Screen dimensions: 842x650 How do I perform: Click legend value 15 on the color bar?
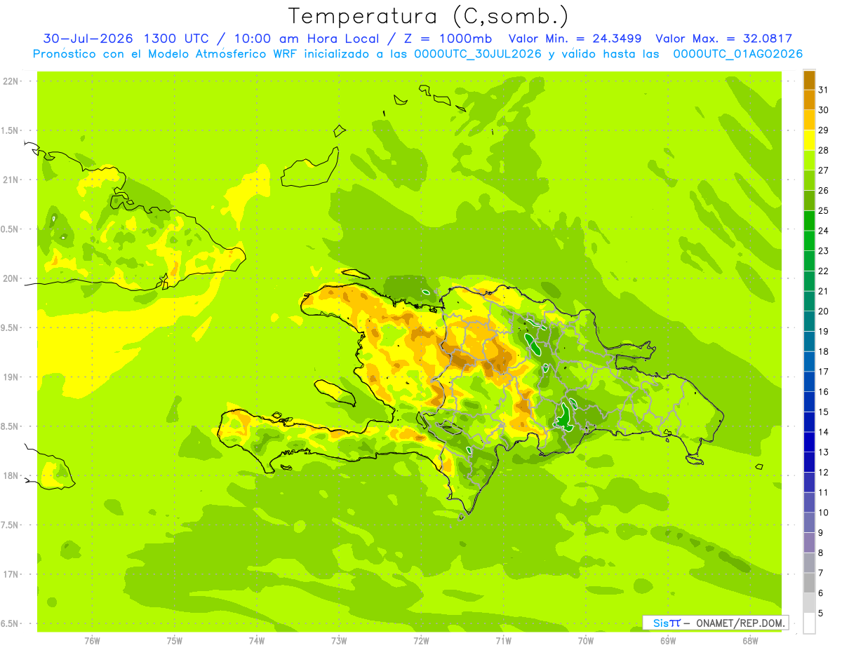tap(824, 412)
